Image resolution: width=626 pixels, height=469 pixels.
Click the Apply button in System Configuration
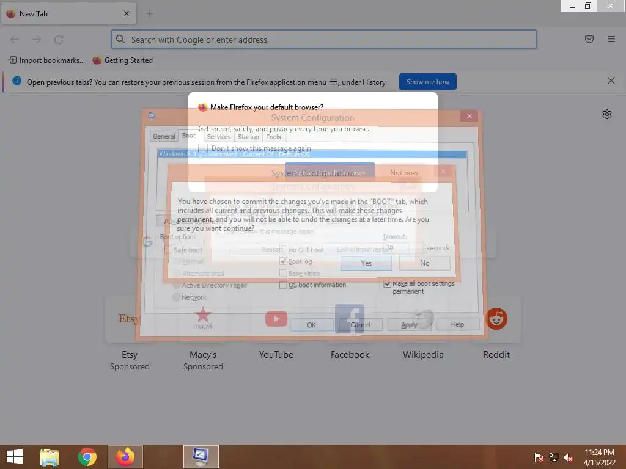point(409,325)
